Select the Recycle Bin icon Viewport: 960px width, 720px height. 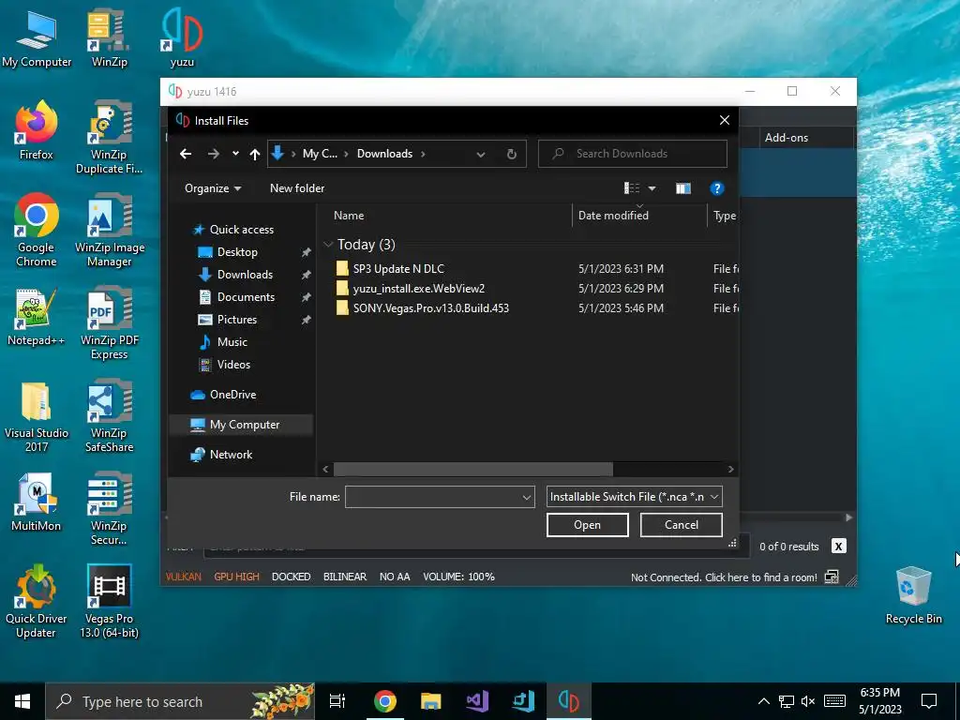pos(913,595)
